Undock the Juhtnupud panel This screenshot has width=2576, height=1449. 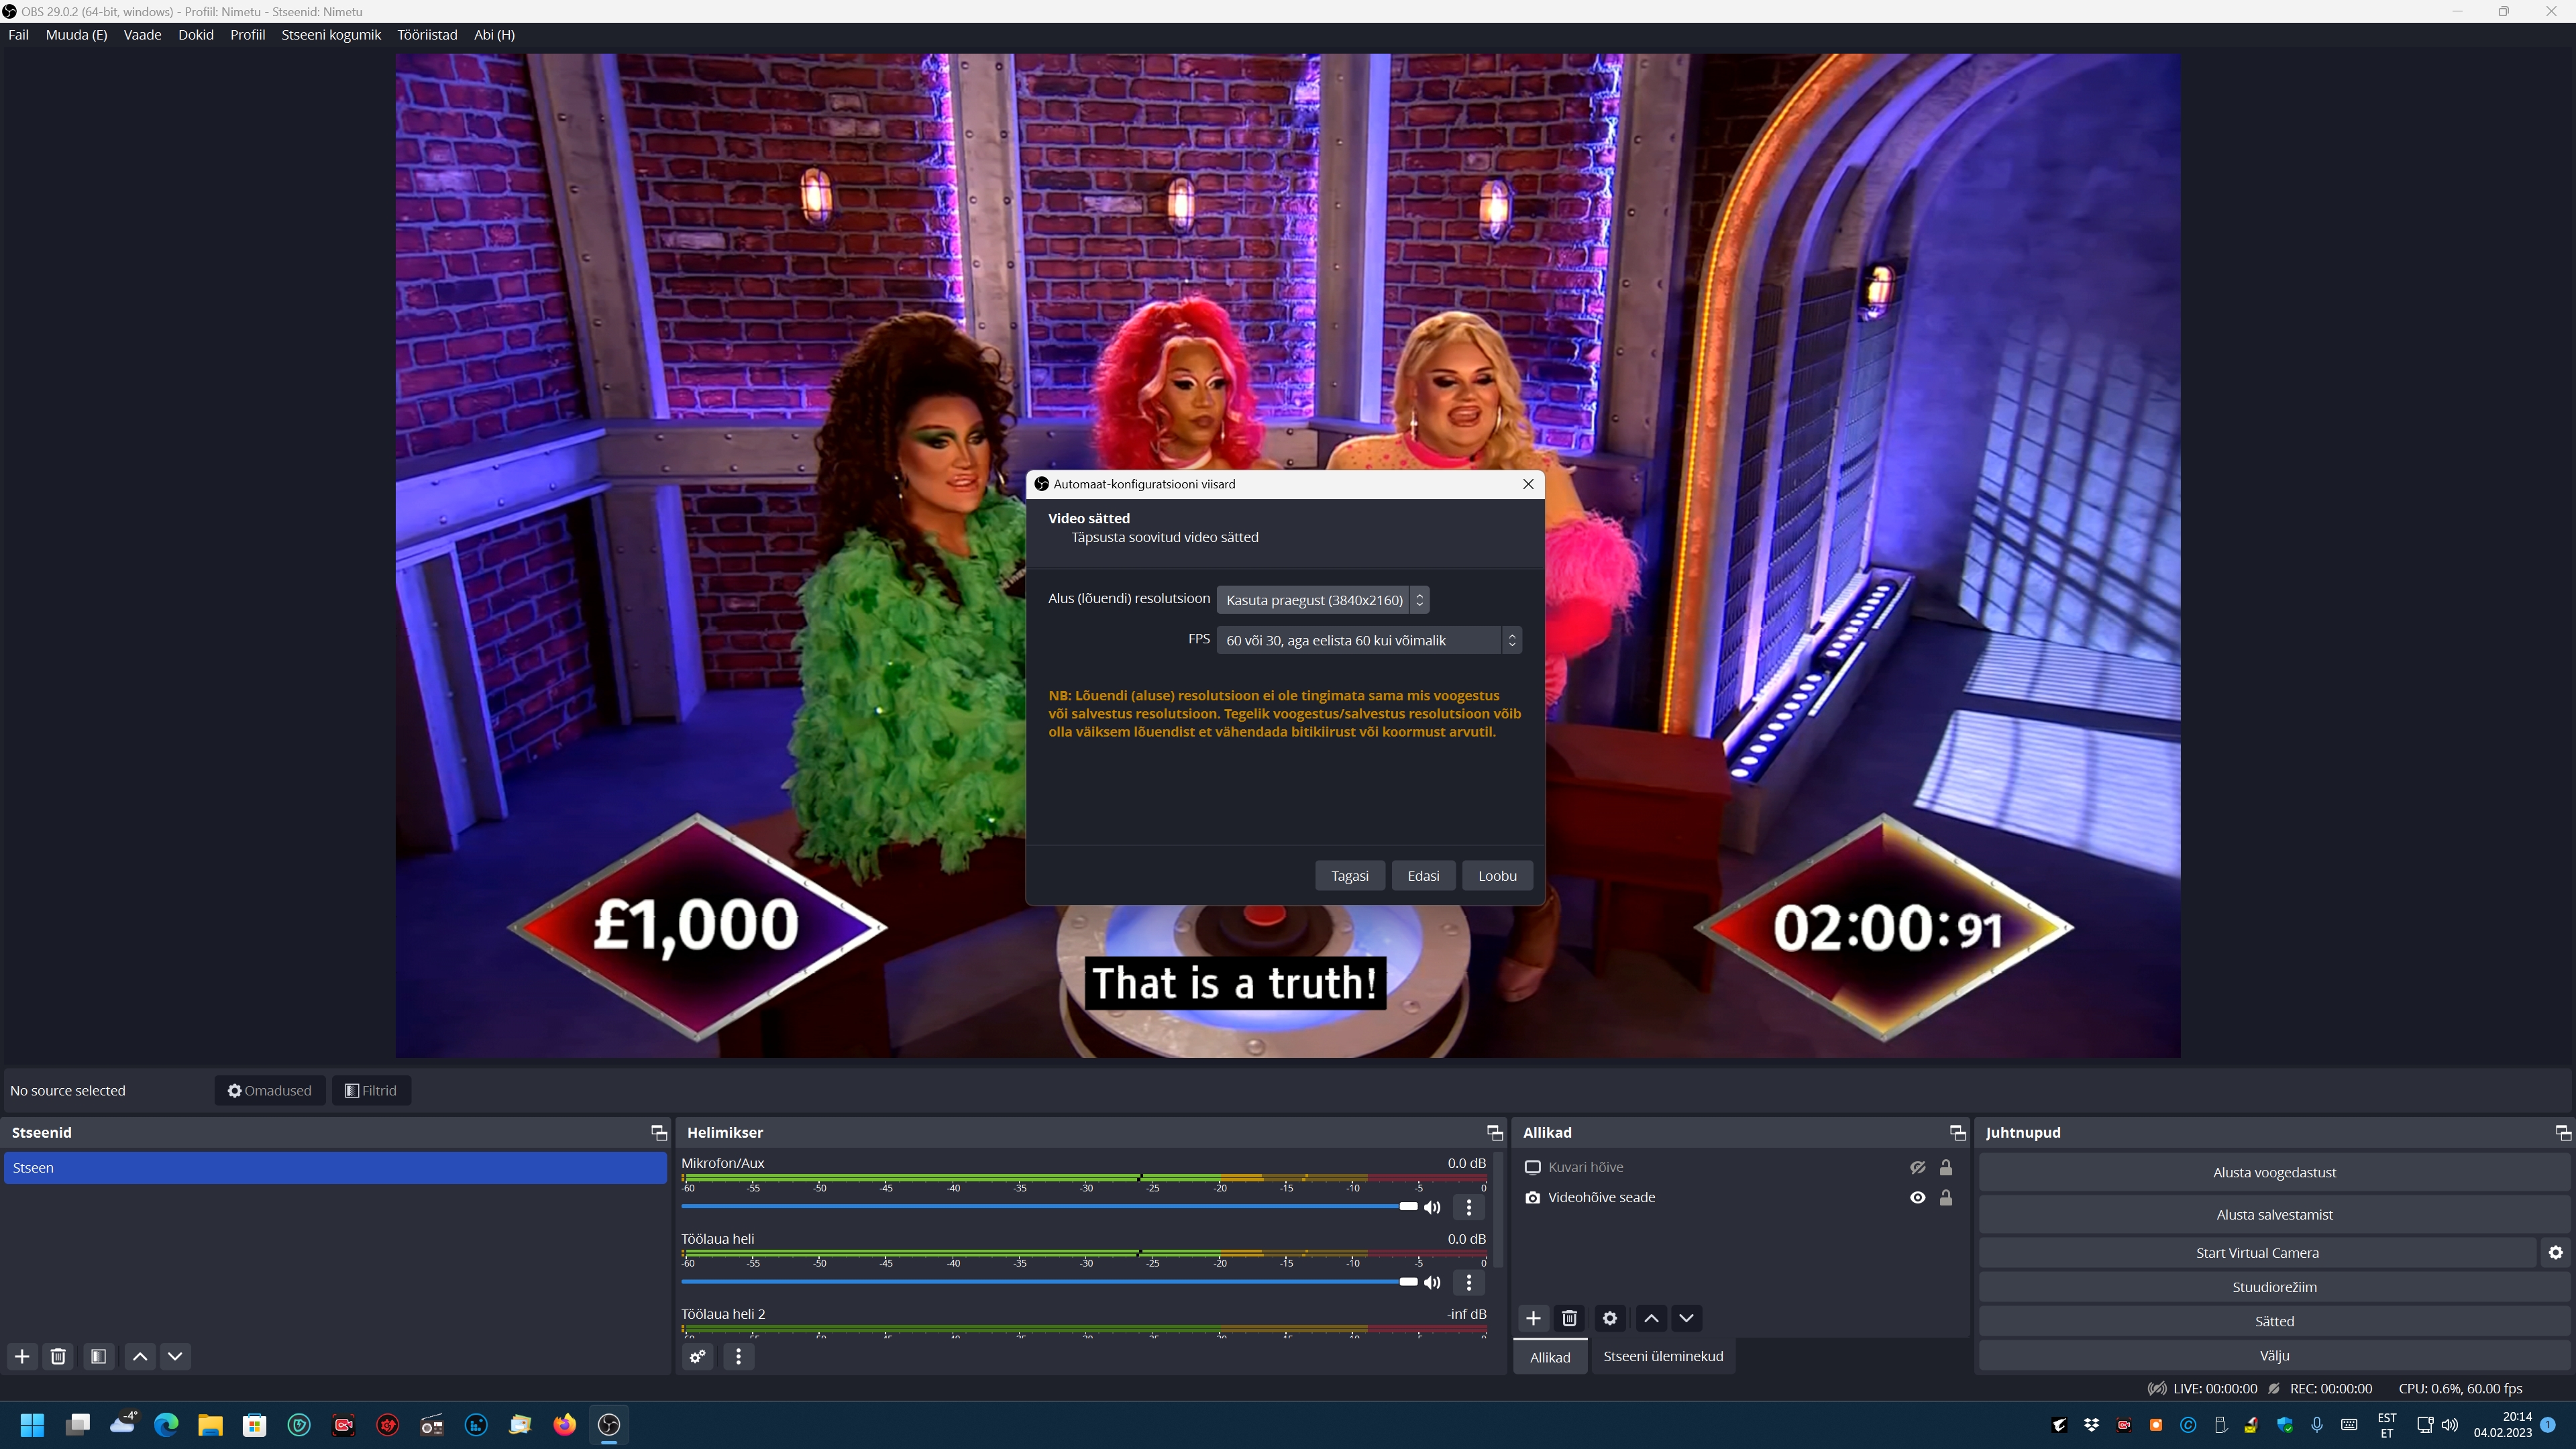(x=2562, y=1132)
